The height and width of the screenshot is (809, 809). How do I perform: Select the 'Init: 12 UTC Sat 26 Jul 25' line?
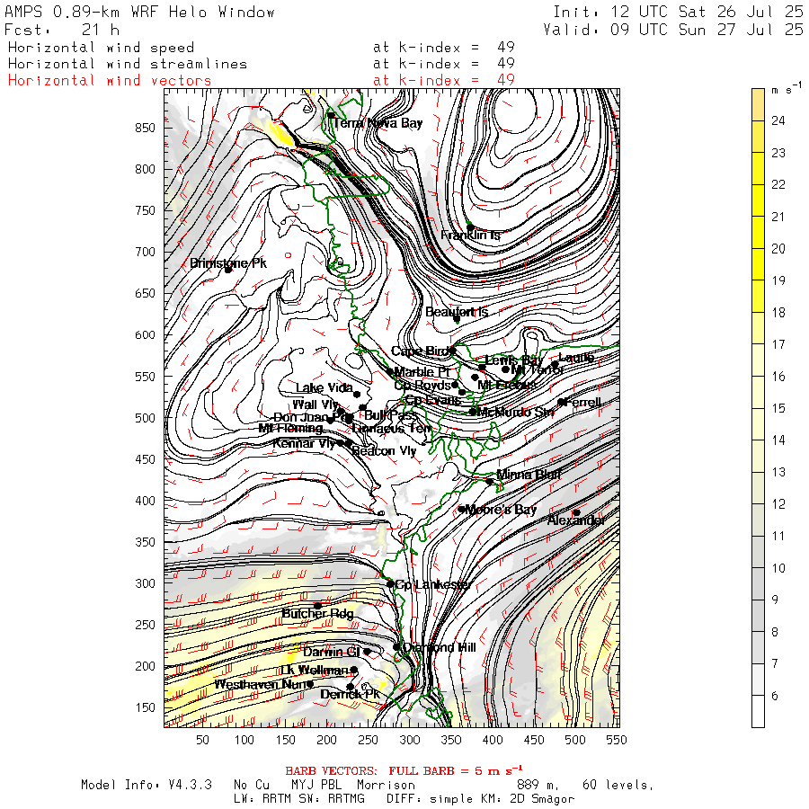(x=678, y=12)
